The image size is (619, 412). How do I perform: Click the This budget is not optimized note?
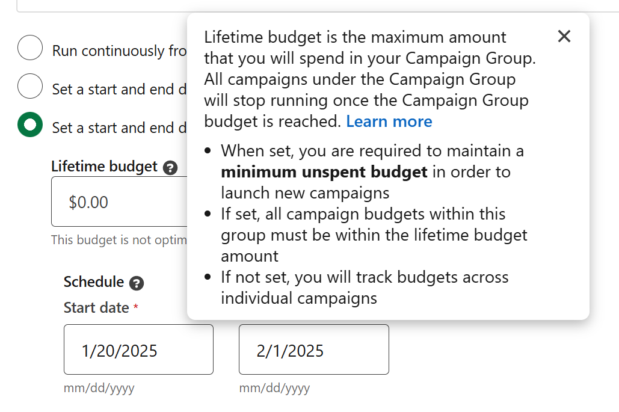coord(119,240)
